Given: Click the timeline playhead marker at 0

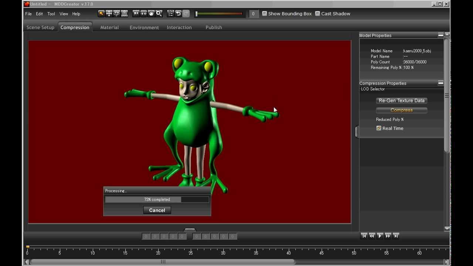Looking at the screenshot, I should tap(28, 247).
